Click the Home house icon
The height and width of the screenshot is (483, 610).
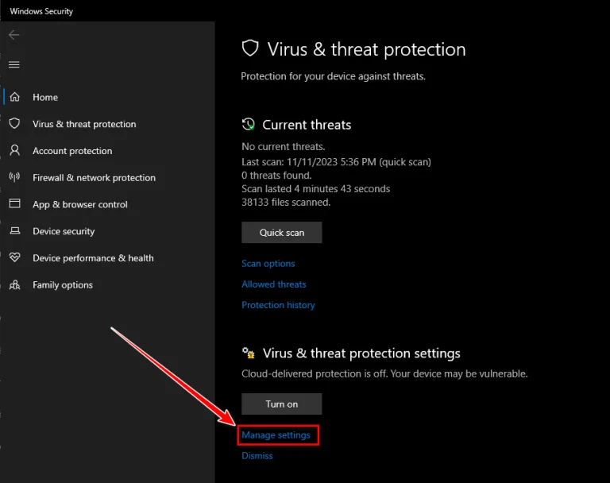point(14,97)
